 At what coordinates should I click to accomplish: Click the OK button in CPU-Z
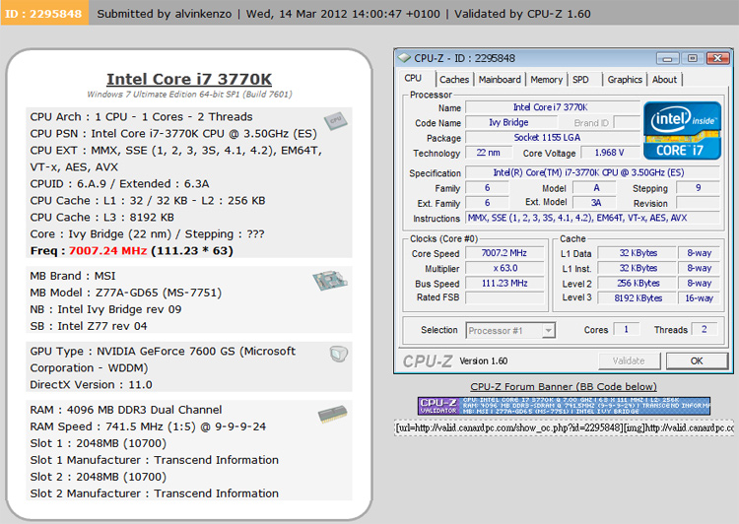(x=697, y=360)
